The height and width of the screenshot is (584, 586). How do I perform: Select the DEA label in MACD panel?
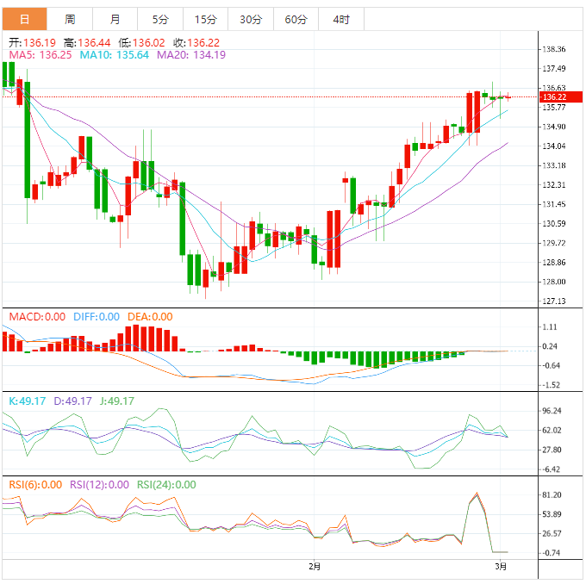coord(149,317)
